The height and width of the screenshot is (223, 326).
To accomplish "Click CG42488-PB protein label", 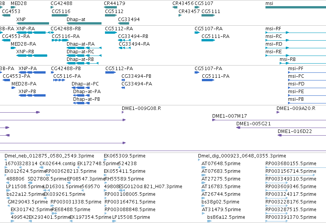I will pos(66,69).
